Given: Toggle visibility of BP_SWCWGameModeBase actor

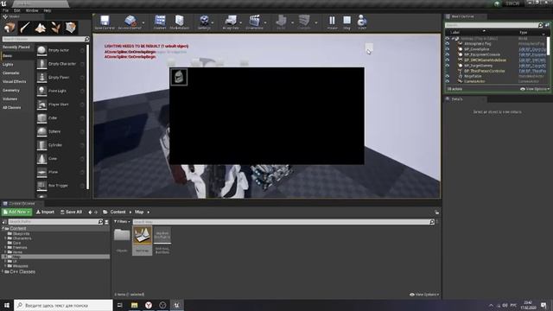Looking at the screenshot, I should coord(448,60).
